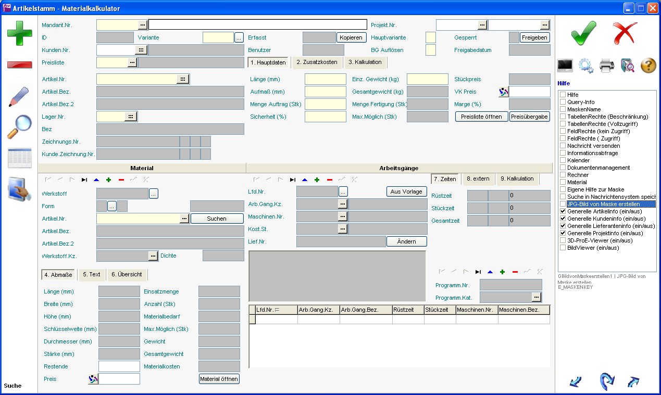Click the red X cancel icon
This screenshot has height=395, width=661.
pyautogui.click(x=625, y=34)
